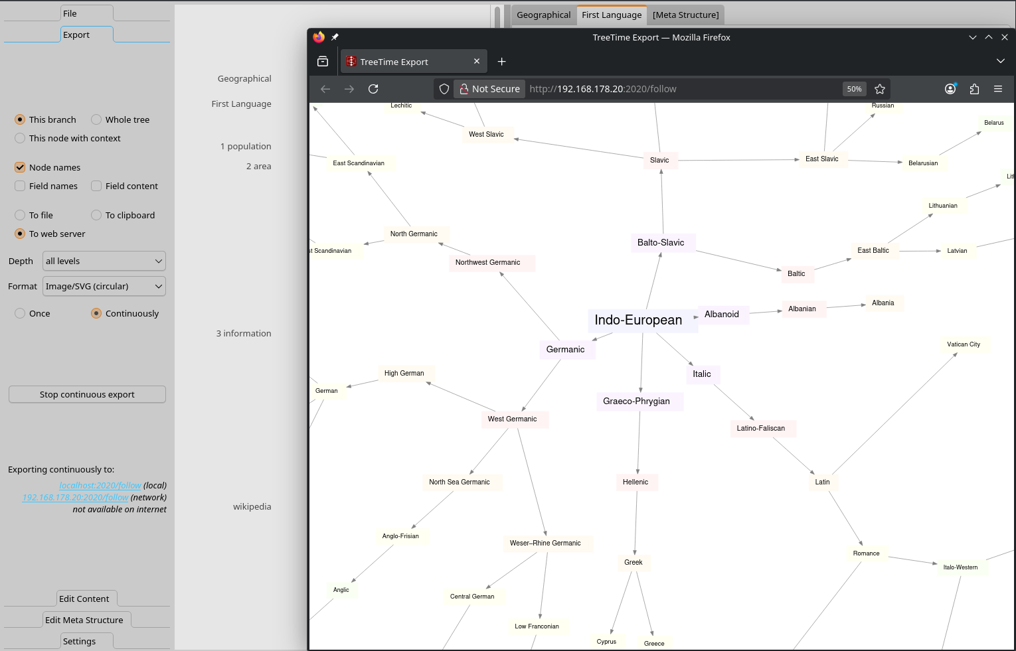
Task: Open the localhost:2020/follow link
Action: 100,486
